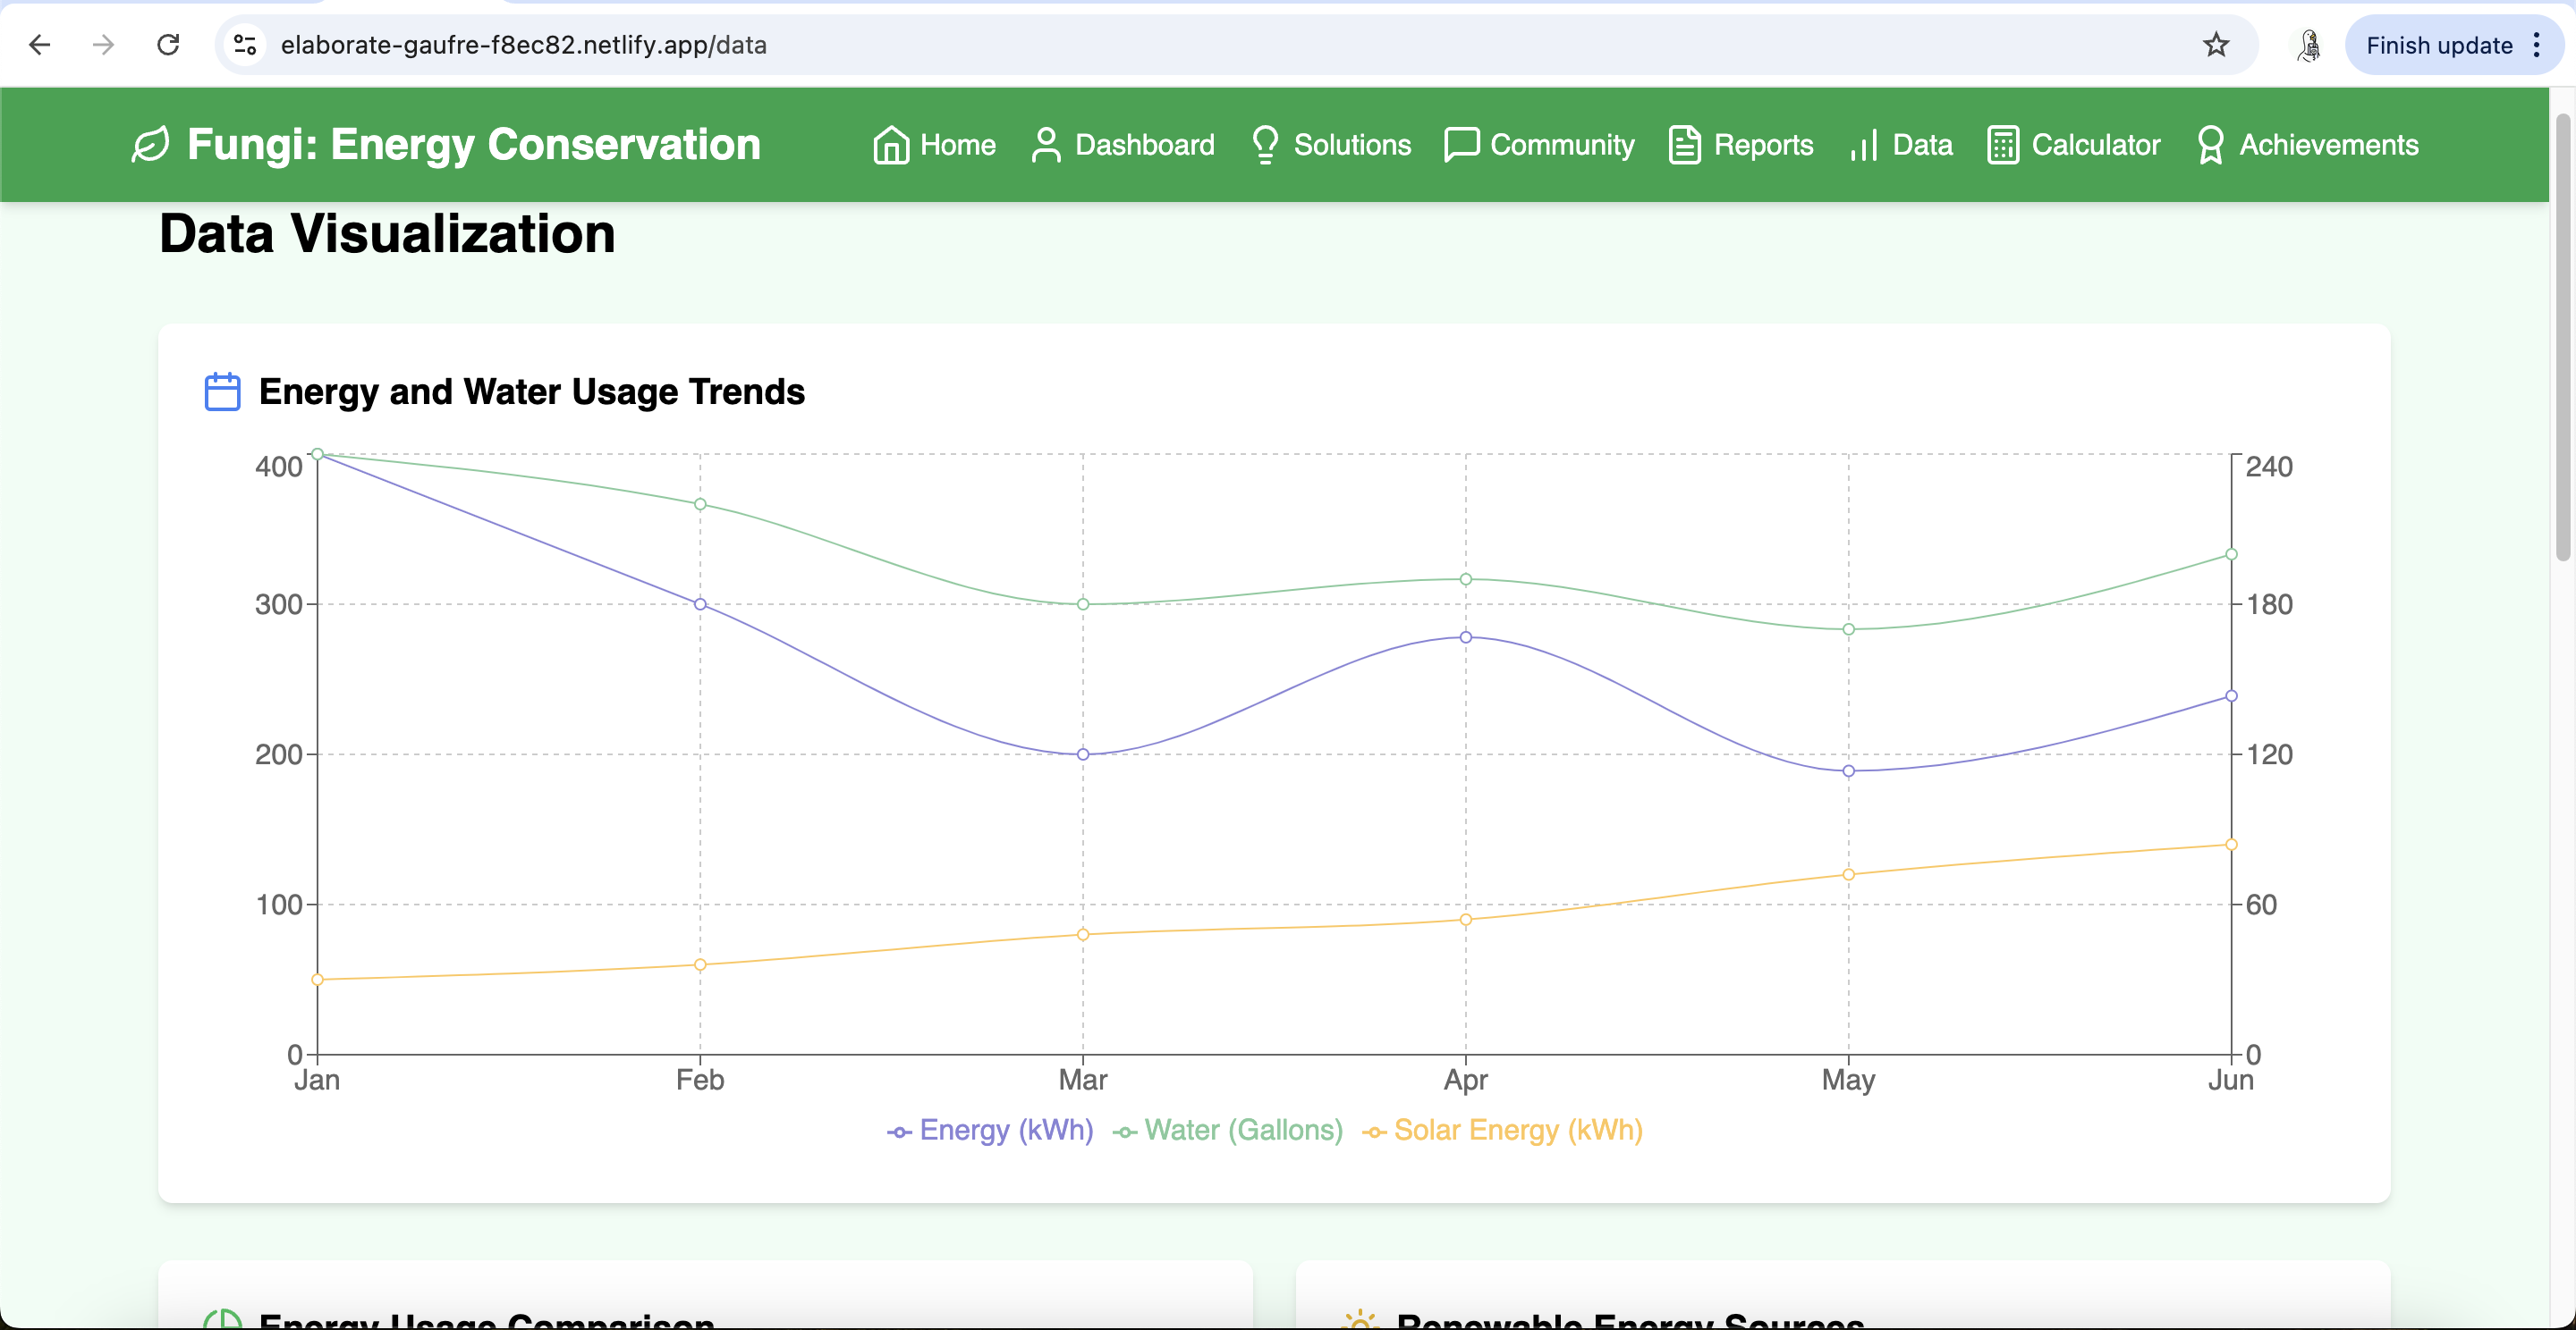Click the Community speech bubble icon

pos(1461,145)
